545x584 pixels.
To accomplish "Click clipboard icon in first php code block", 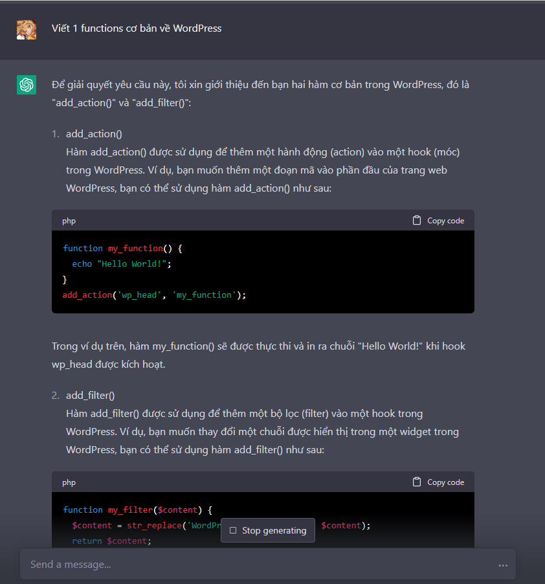I will (417, 220).
